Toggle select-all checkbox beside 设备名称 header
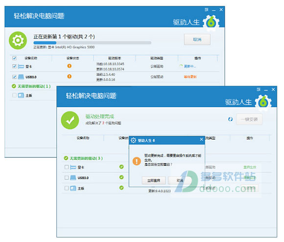 [x=14, y=58]
